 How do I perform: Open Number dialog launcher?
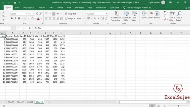pyautogui.click(x=108, y=23)
